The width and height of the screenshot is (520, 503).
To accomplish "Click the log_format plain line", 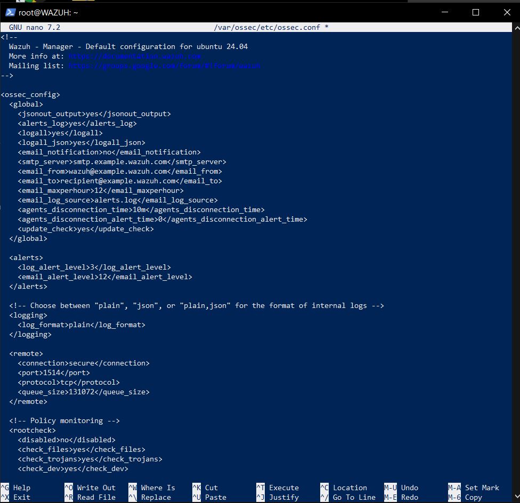I will tap(82, 325).
